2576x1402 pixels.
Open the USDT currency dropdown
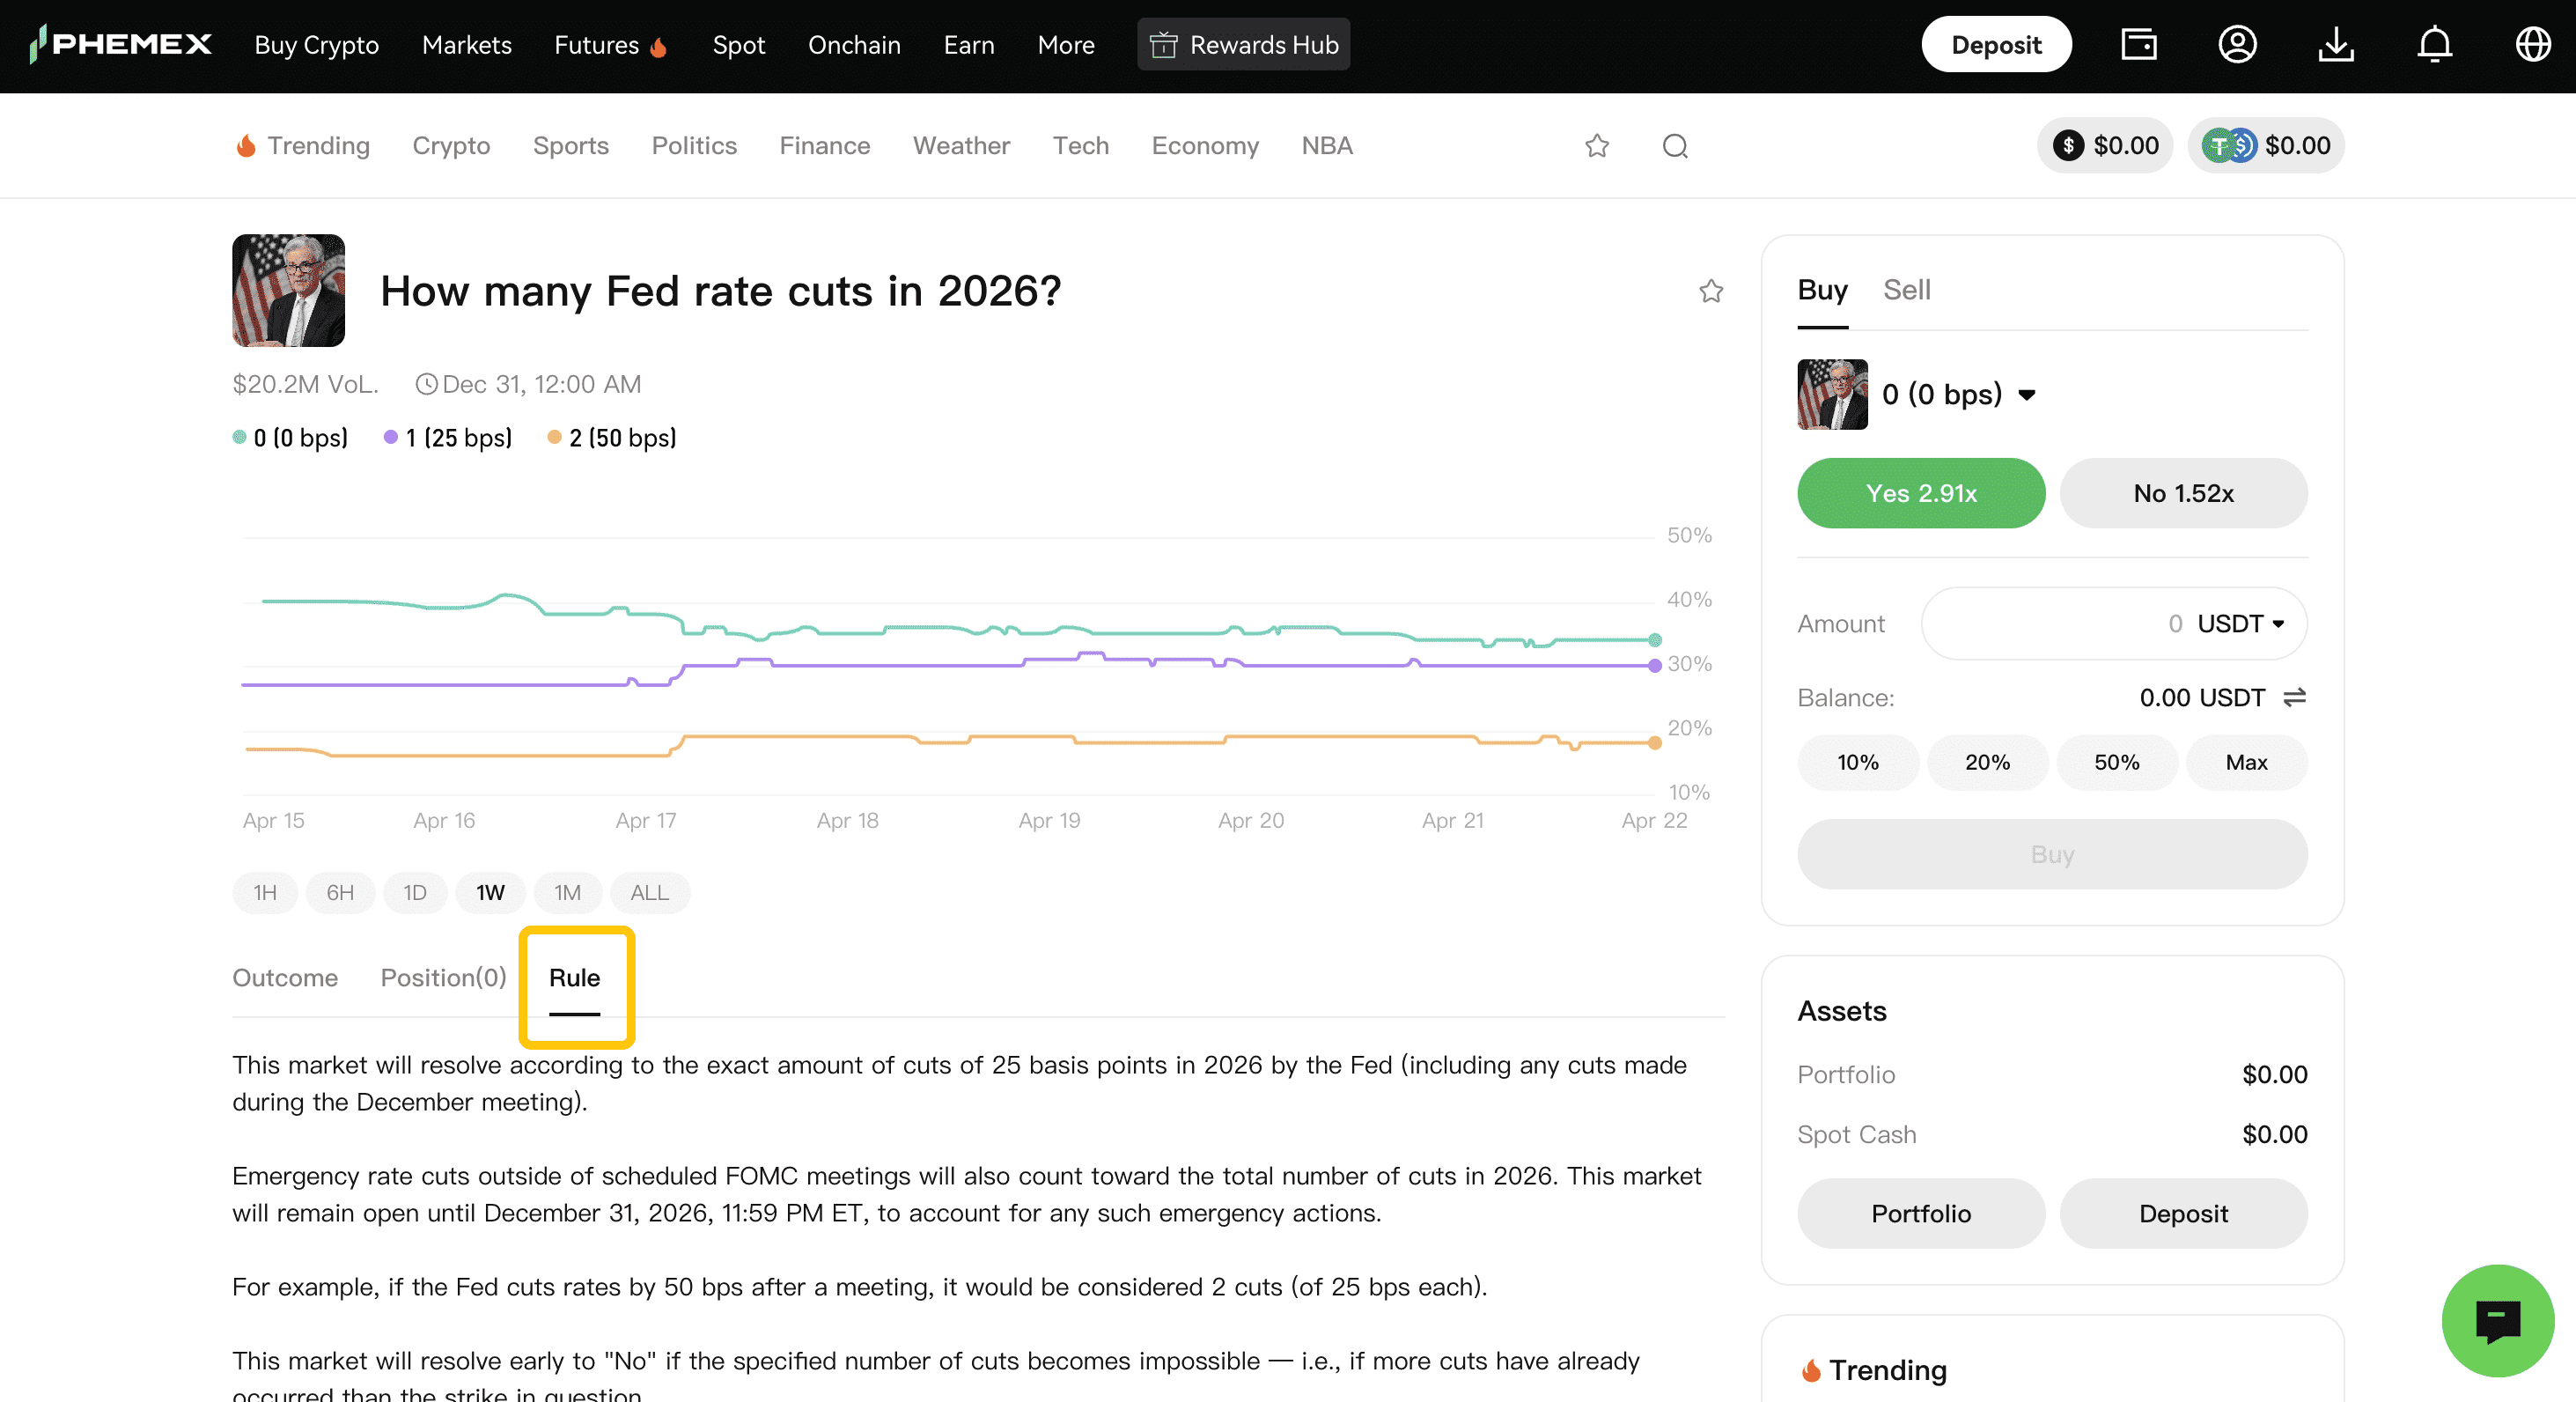[x=2240, y=624]
